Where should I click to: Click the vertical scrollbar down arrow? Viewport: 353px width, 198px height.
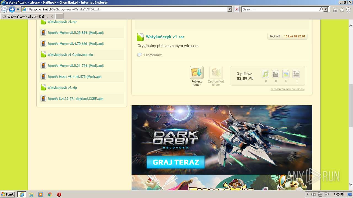351,185
